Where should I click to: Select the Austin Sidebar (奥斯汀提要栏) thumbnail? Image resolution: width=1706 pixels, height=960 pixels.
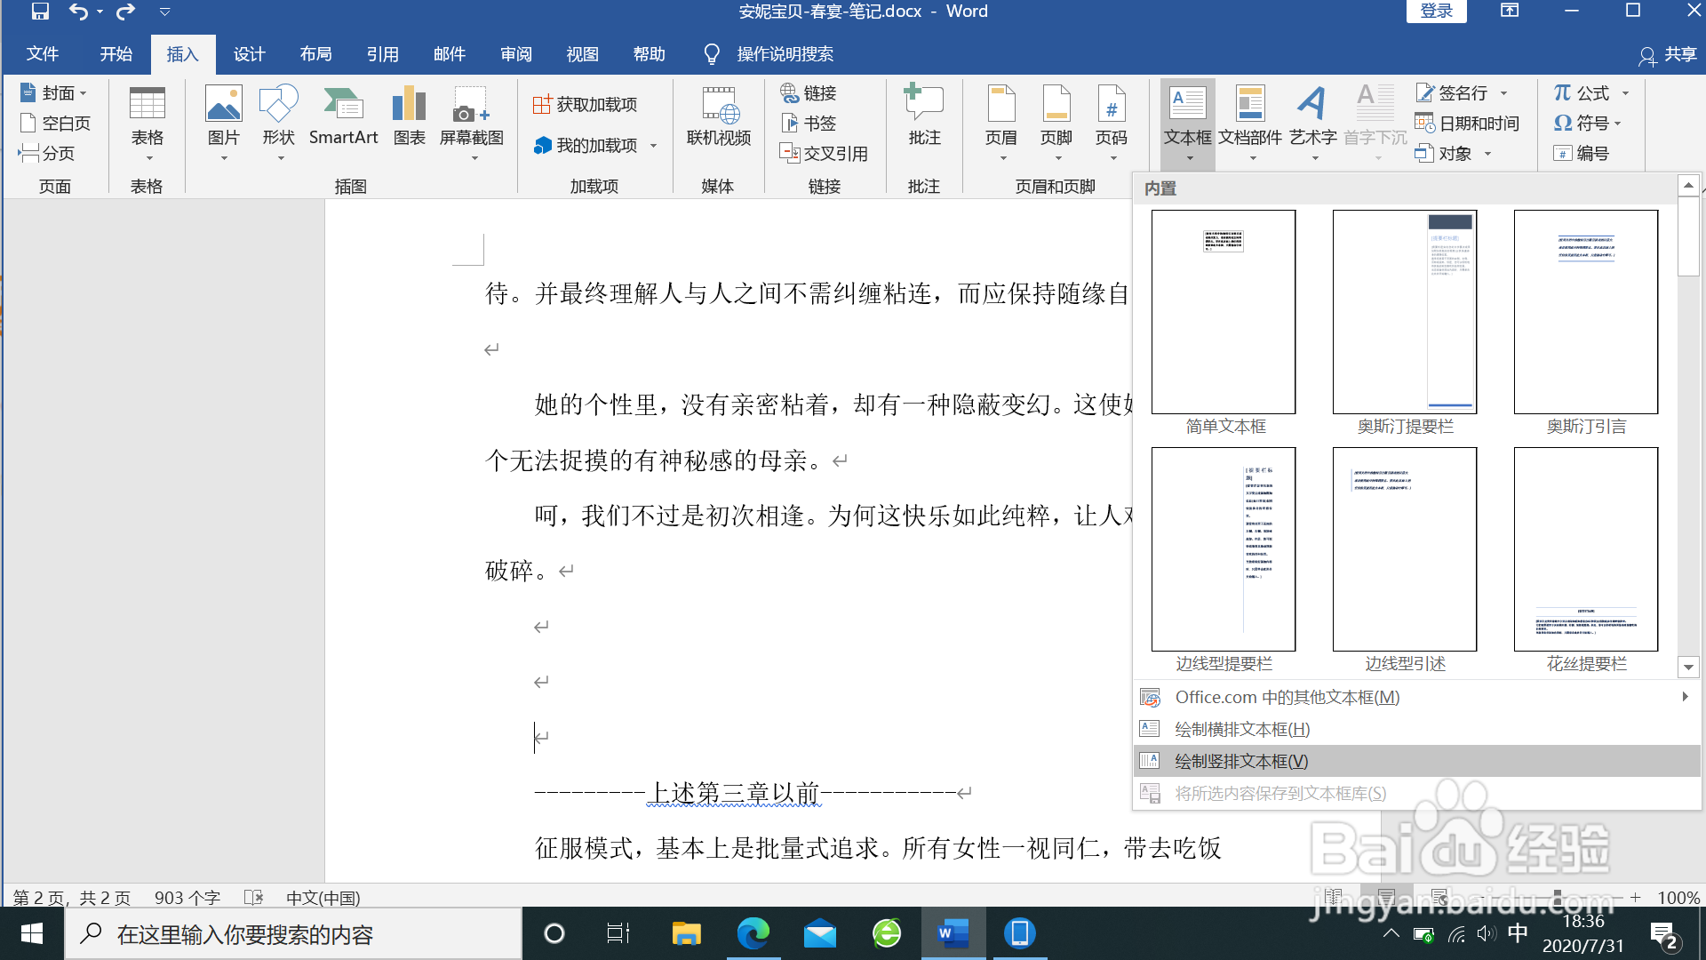pos(1405,312)
